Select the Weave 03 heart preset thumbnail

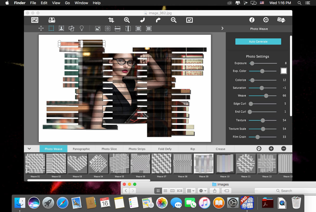[x=77, y=164]
